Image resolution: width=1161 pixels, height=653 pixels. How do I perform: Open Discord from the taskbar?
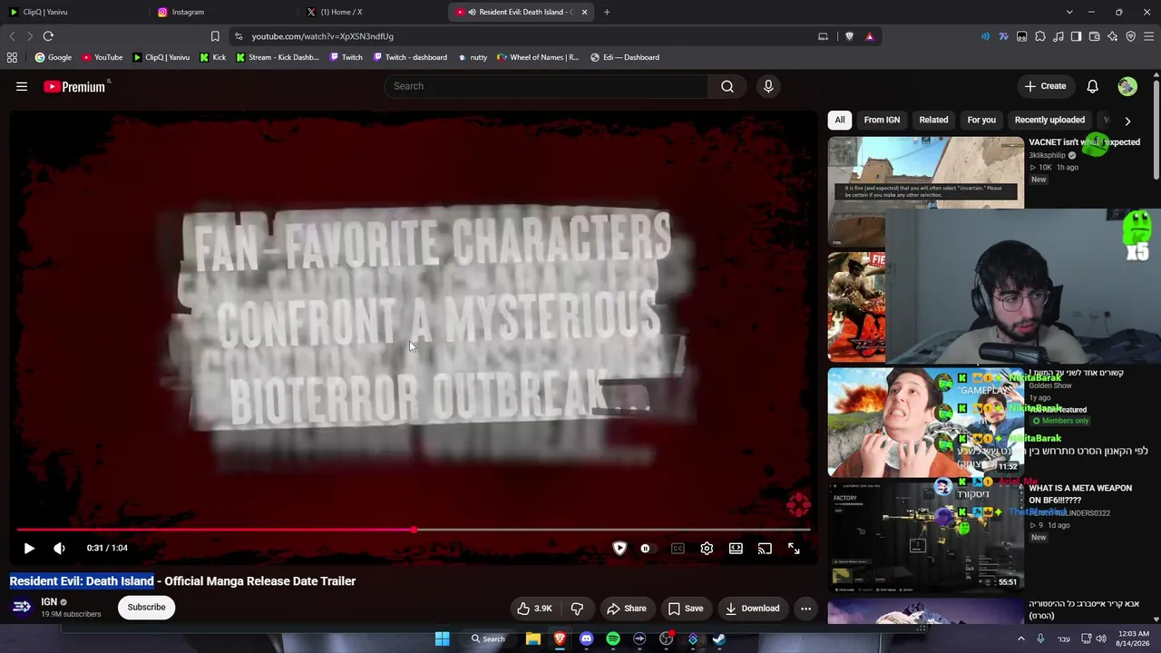(x=586, y=638)
